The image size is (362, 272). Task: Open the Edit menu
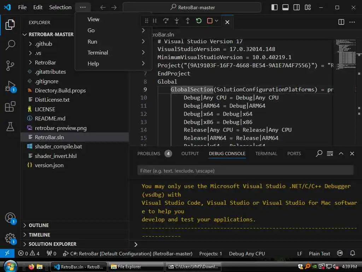(x=38, y=7)
